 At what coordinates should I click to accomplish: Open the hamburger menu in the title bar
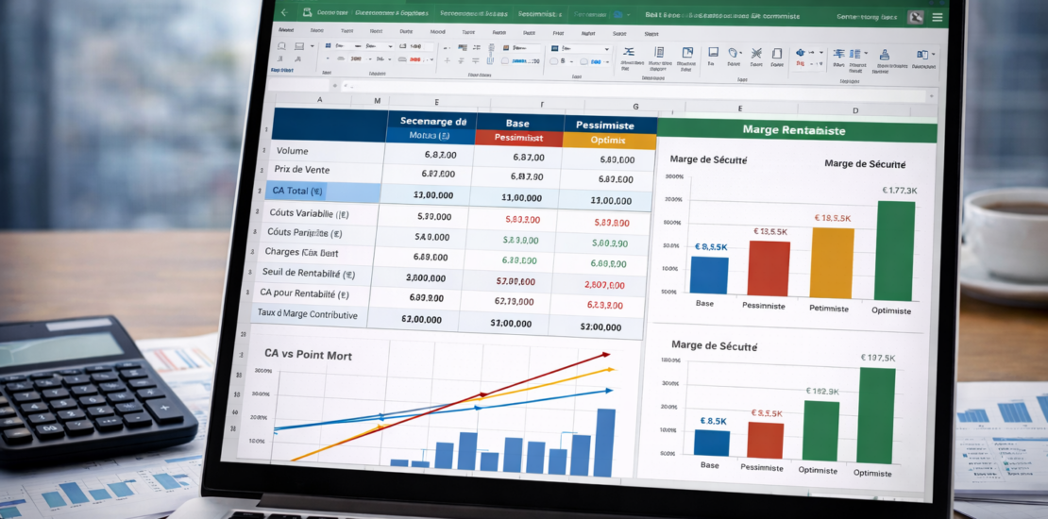[x=938, y=17]
